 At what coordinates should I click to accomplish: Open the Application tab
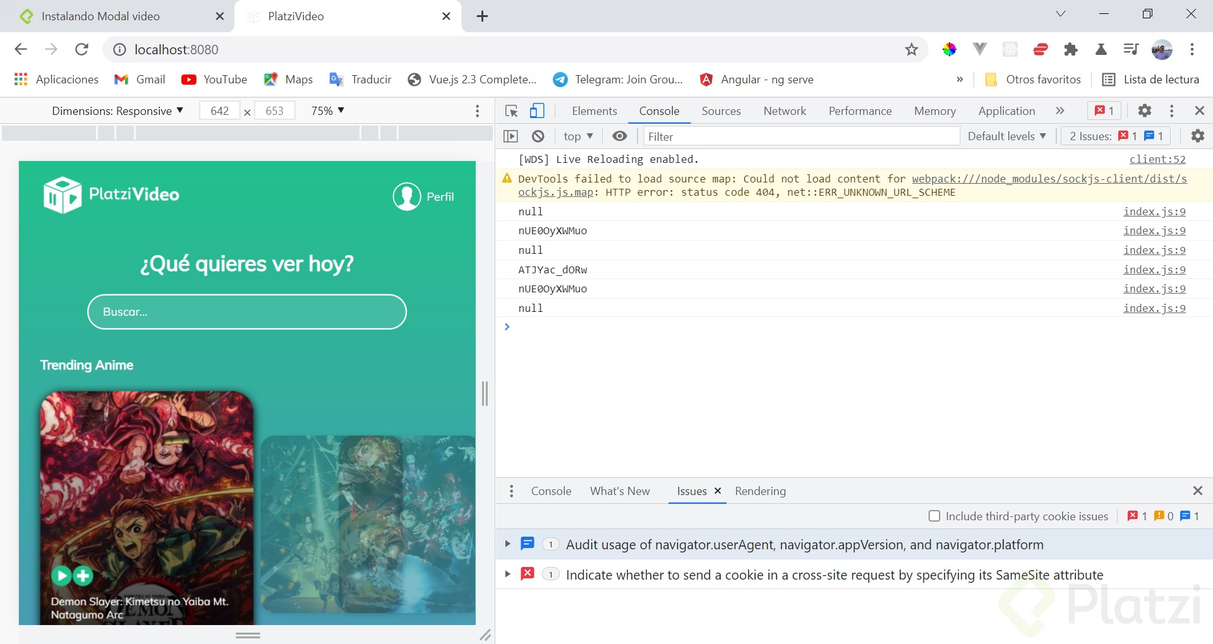tap(1006, 111)
